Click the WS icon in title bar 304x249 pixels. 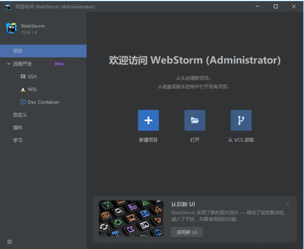(8, 6)
